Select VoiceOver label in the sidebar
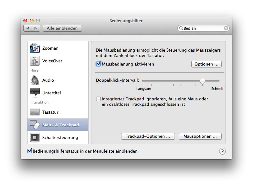The width and height of the screenshot is (253, 190). click(x=52, y=61)
